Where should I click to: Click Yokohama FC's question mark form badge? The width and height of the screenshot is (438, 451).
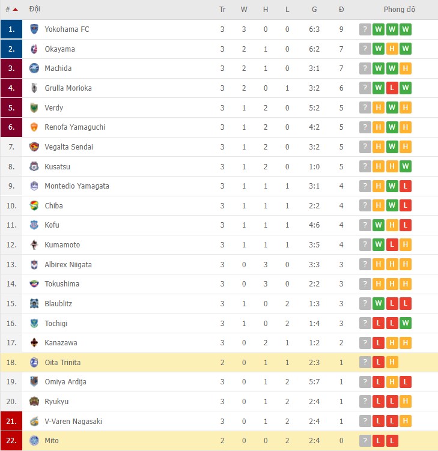365,29
